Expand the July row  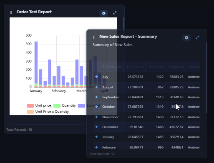[96, 77]
